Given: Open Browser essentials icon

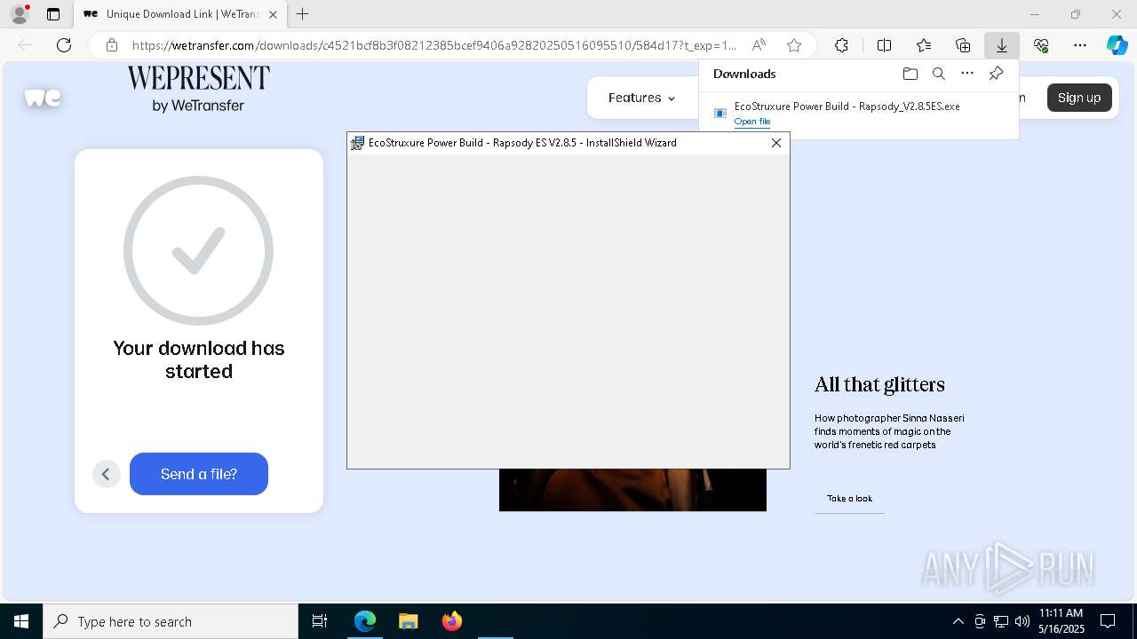Looking at the screenshot, I should 1041,45.
